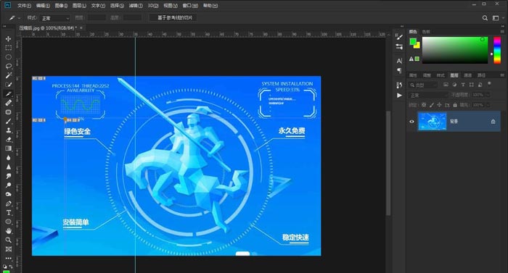Viewport: 508px width, 273px height.
Task: Select the Magic Wand tool
Action: (x=9, y=75)
